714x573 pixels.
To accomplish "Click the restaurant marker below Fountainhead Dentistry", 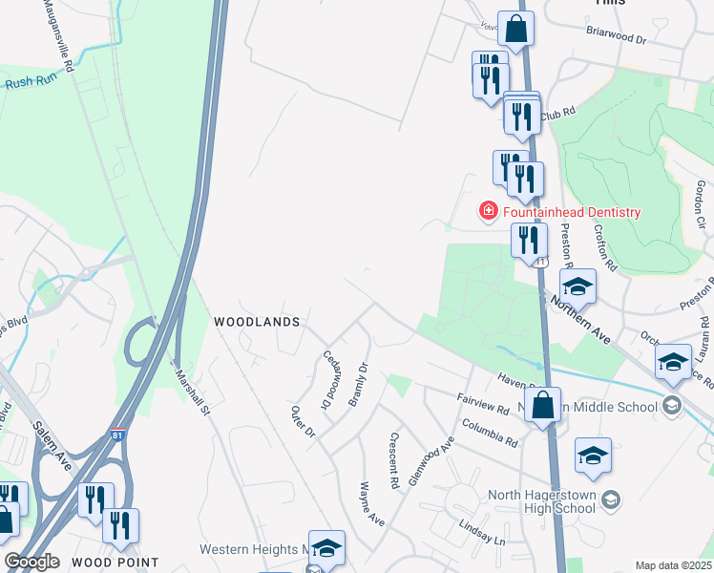I will [529, 242].
